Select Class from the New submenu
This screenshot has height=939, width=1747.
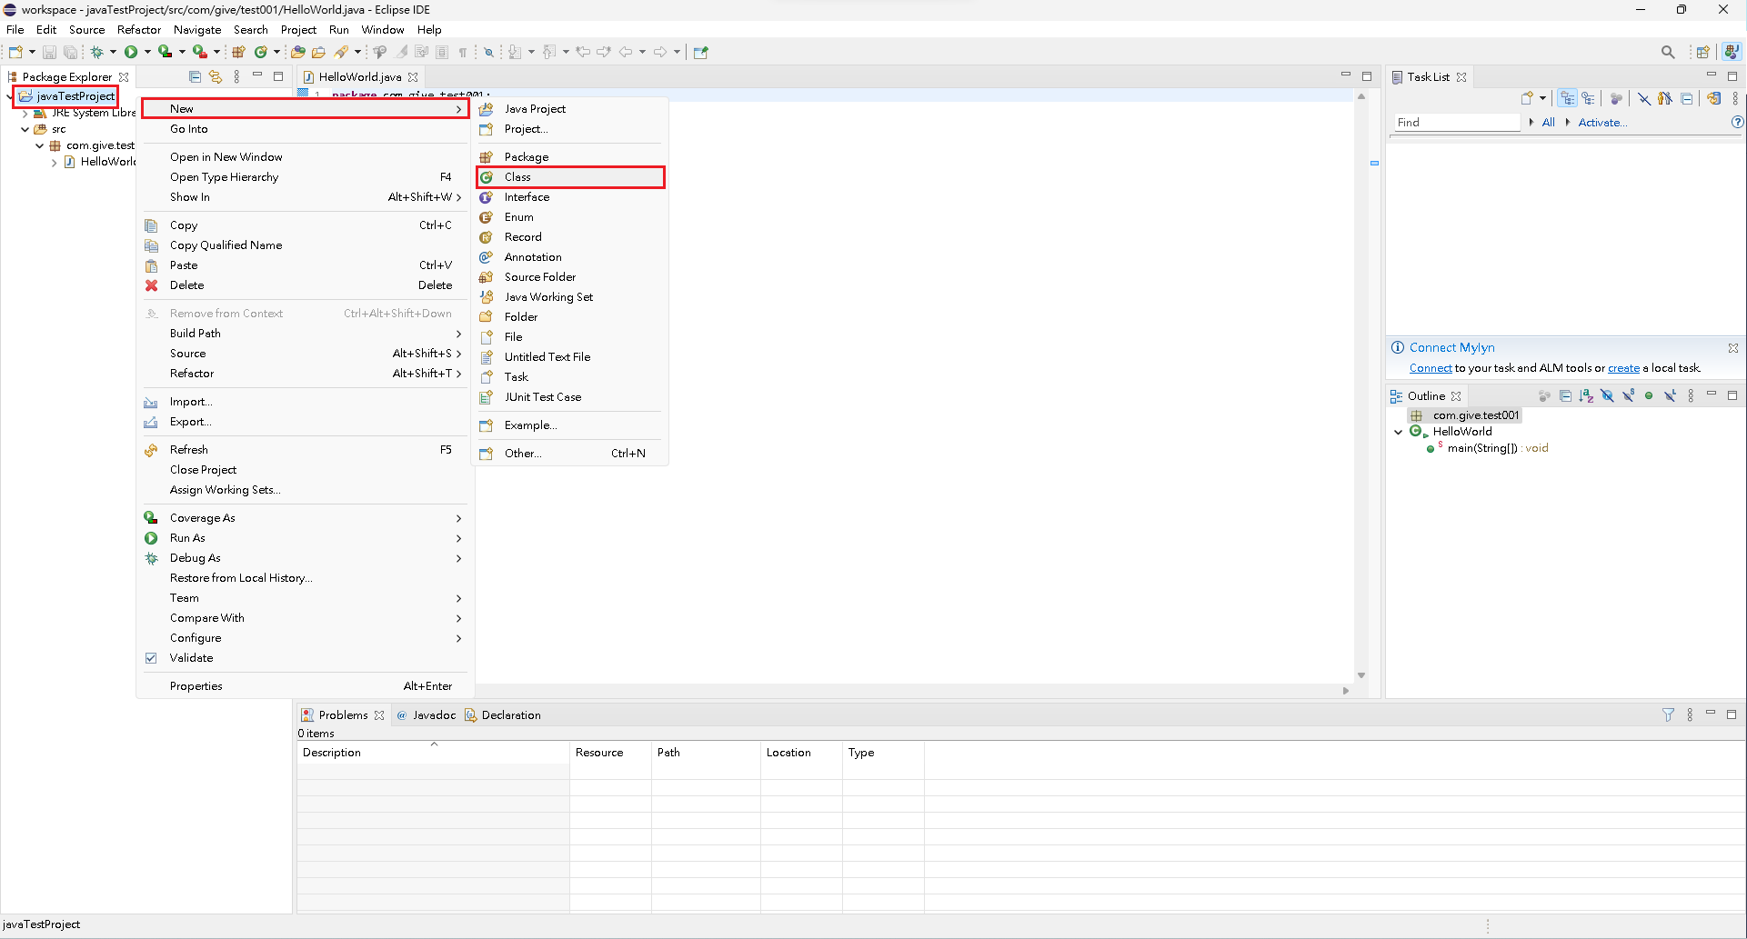(517, 177)
